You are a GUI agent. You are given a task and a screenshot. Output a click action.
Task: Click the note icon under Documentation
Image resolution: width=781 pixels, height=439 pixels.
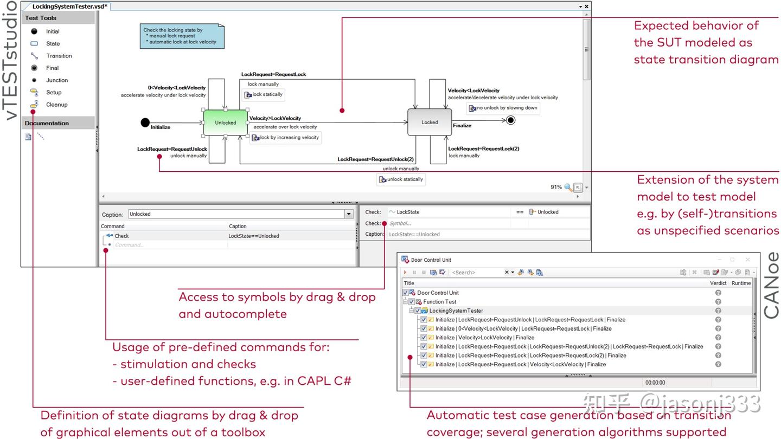point(28,137)
